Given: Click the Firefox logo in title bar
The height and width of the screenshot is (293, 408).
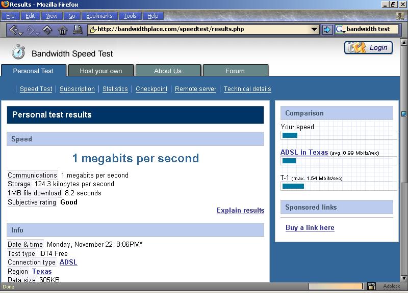Looking at the screenshot, I should click(5, 4).
